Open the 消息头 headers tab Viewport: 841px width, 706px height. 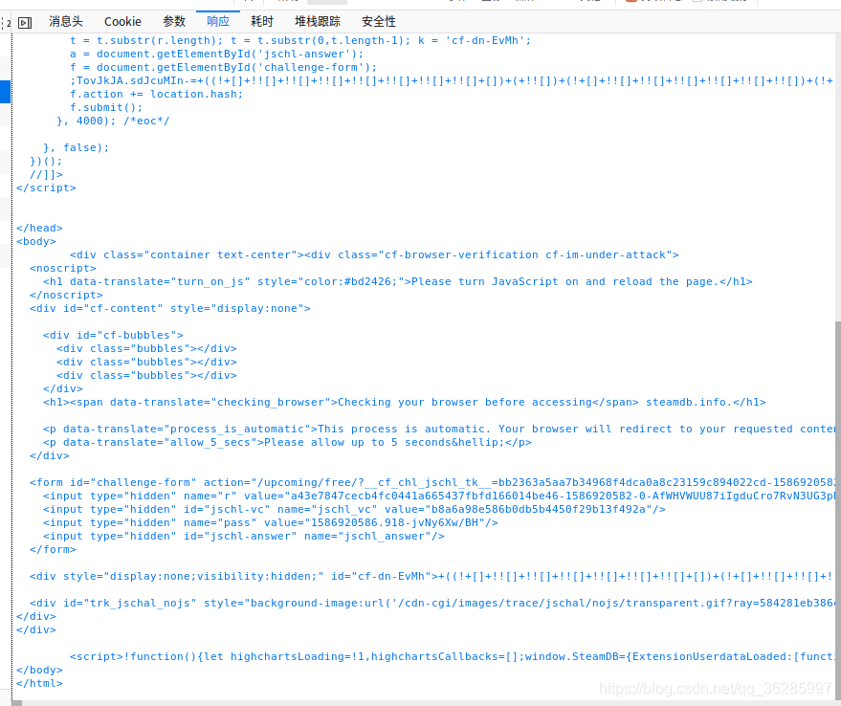(66, 21)
